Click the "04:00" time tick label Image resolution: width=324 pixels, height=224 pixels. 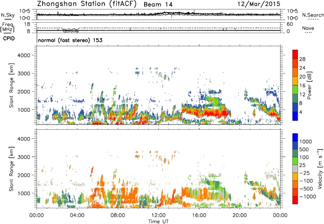click(x=77, y=216)
